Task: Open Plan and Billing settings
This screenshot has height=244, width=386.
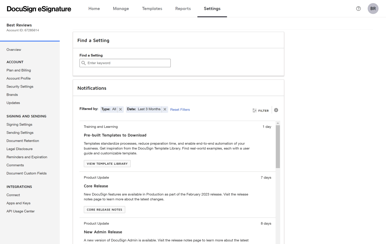Action: tap(18, 70)
